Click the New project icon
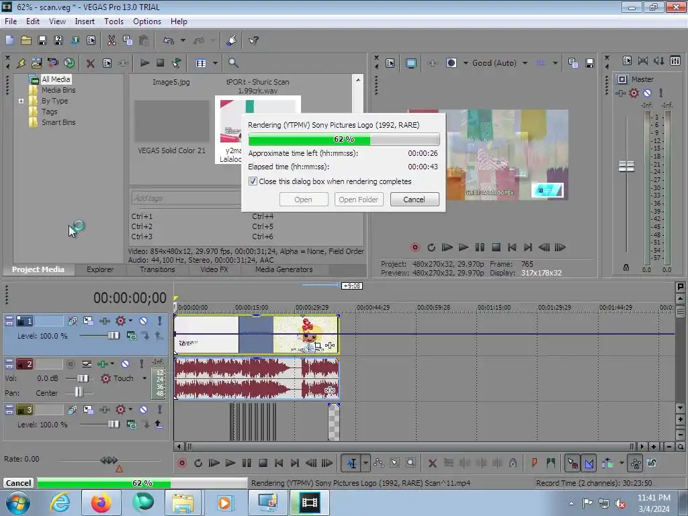The width and height of the screenshot is (688, 516). click(x=9, y=40)
